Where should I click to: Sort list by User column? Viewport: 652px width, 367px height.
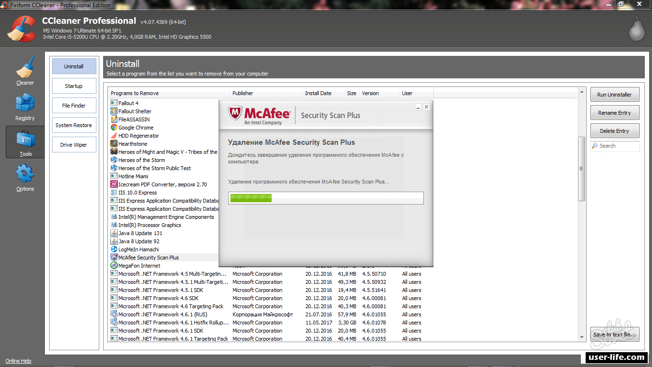(416, 93)
